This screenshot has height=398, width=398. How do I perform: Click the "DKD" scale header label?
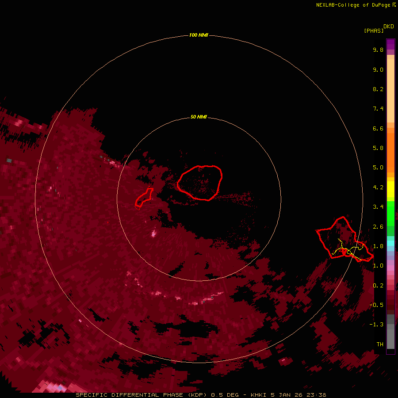[389, 27]
